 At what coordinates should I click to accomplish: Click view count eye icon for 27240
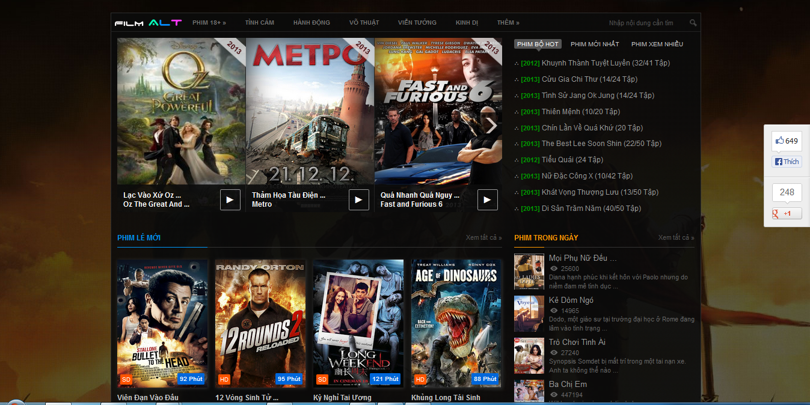tap(554, 353)
